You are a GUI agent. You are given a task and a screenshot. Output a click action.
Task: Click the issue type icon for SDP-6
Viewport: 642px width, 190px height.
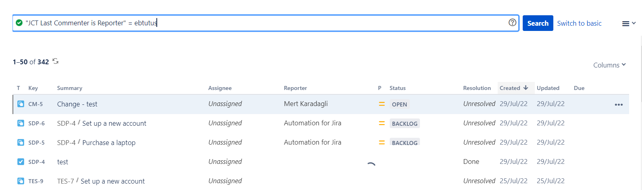[x=21, y=123]
